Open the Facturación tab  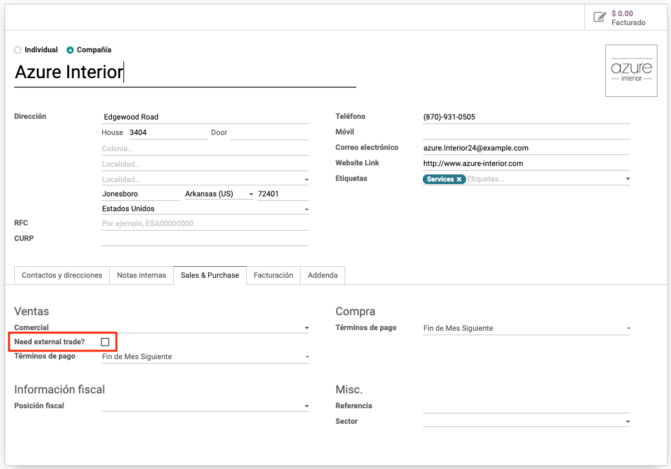click(x=273, y=275)
